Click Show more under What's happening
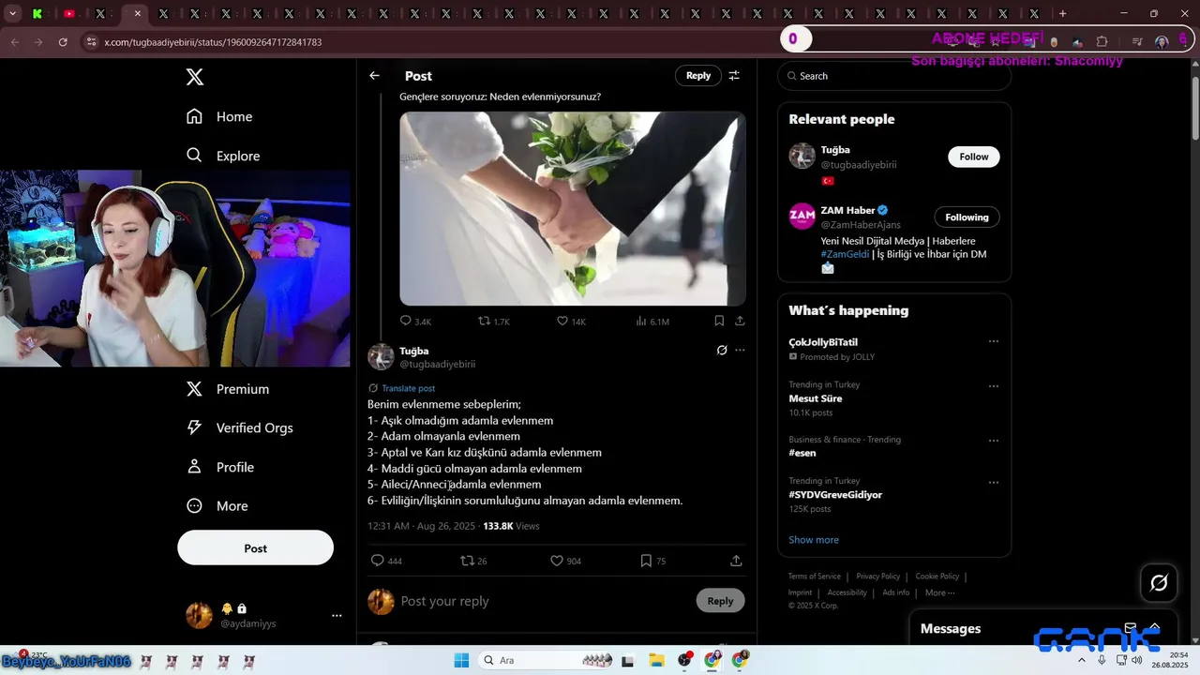1200x675 pixels. pyautogui.click(x=814, y=540)
